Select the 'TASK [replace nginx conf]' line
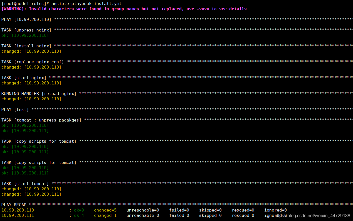This screenshot has height=221, width=353. click(x=177, y=62)
